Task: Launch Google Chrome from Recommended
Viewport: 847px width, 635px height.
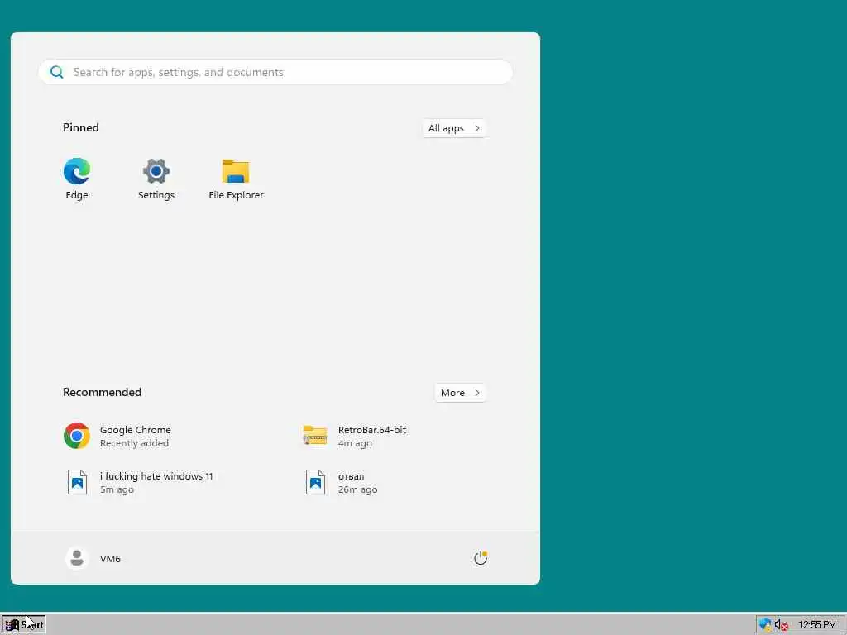Action: 117,436
